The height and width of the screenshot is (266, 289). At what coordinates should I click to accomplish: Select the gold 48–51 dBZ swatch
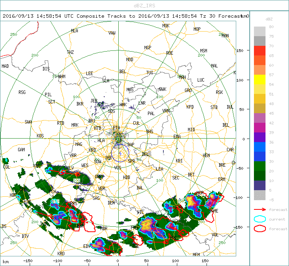click(260, 99)
